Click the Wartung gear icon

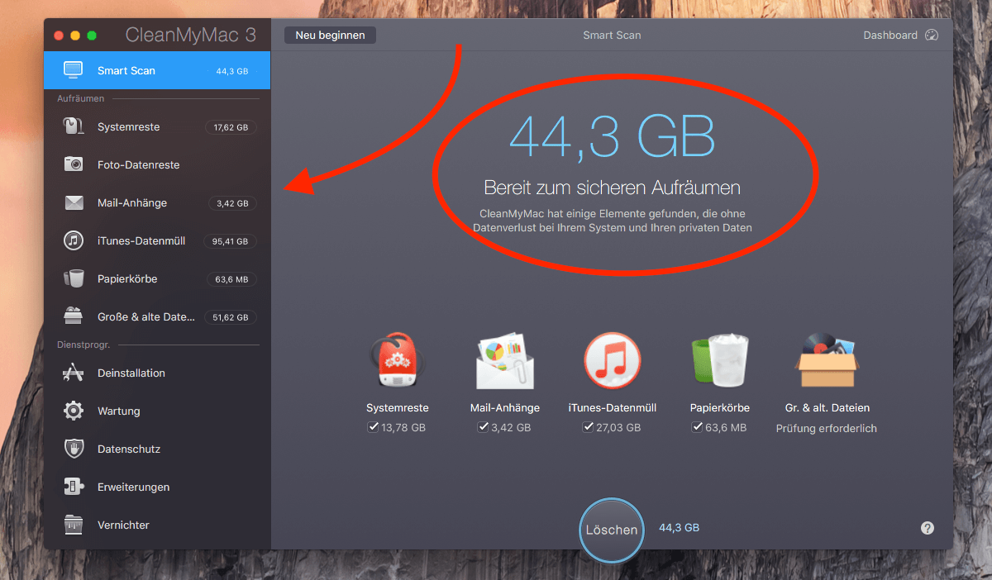pos(74,411)
